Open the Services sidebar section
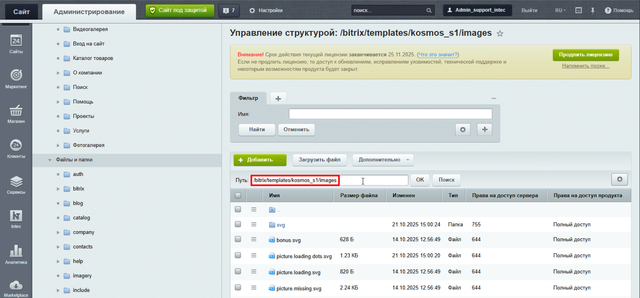Image resolution: width=640 pixels, height=298 pixels. [16, 185]
